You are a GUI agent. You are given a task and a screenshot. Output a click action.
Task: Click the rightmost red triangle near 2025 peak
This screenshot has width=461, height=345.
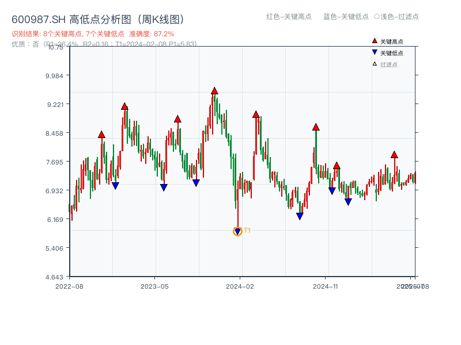(x=394, y=154)
